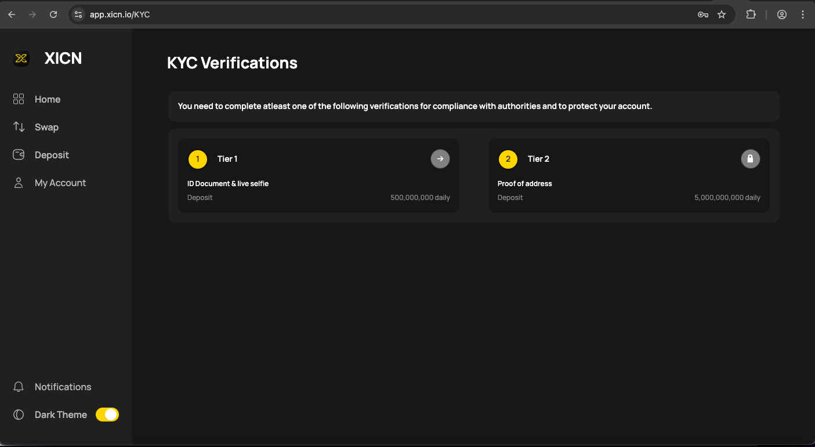This screenshot has width=815, height=447.
Task: Open Home from the sidebar
Action: click(x=47, y=99)
